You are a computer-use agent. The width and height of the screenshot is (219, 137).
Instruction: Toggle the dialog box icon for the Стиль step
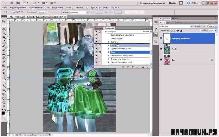point(99,52)
